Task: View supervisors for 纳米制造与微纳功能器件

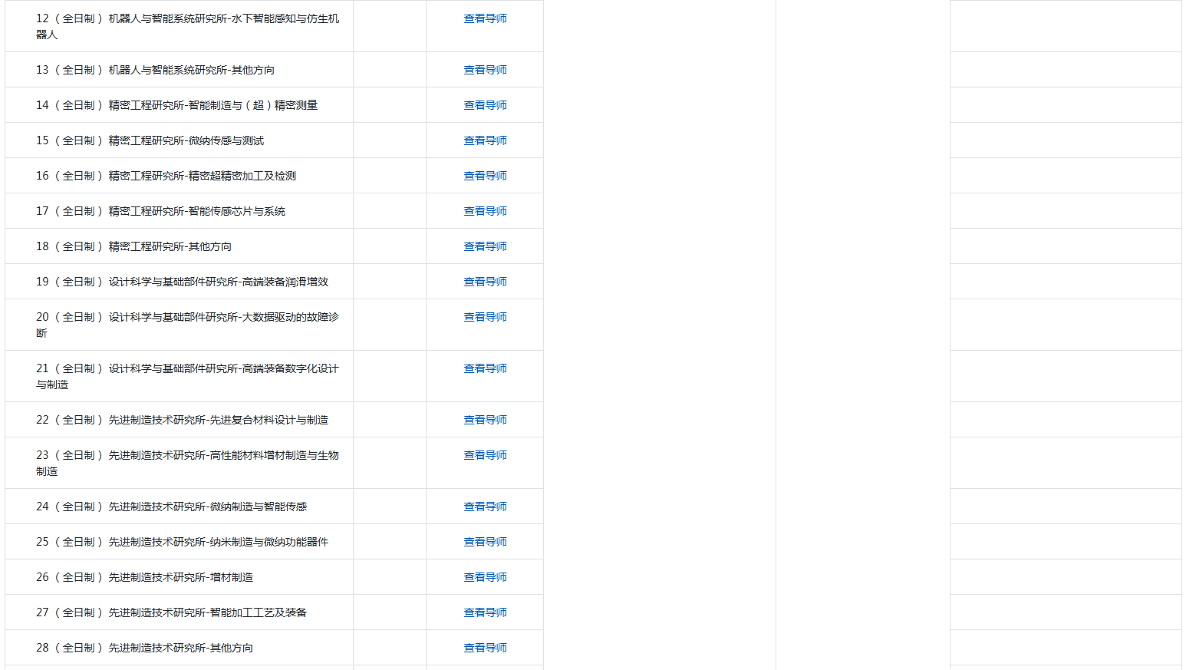Action: [484, 542]
